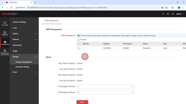Reload the page with refresh icon
The height and width of the screenshot is (104, 186).
click(x=11, y=8)
